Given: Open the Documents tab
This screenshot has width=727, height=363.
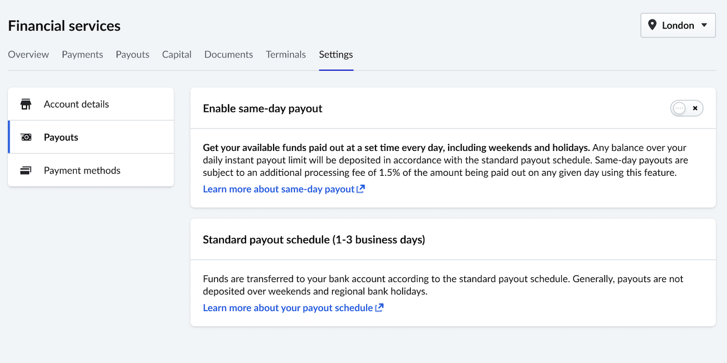Looking at the screenshot, I should [228, 54].
